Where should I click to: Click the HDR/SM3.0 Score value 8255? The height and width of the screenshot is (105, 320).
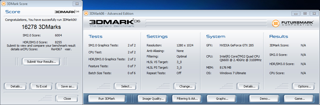coord(58,42)
